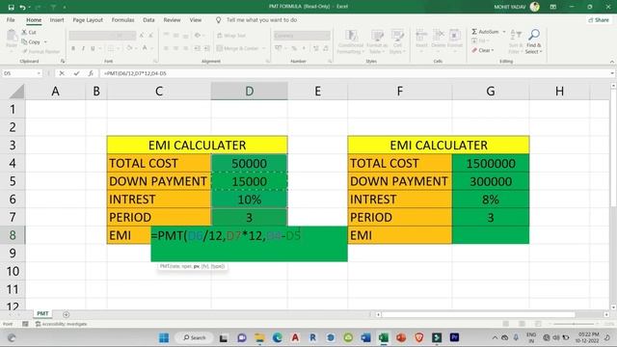
Task: Open the Insert Function fx dialog
Action: (x=91, y=73)
